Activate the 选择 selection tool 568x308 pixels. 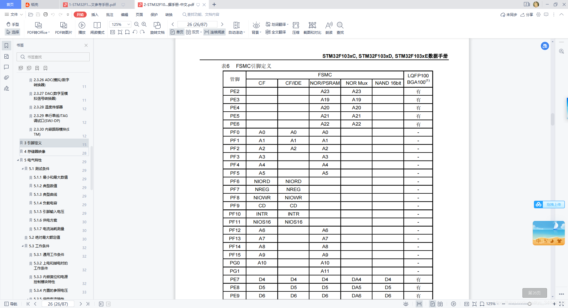point(13,32)
